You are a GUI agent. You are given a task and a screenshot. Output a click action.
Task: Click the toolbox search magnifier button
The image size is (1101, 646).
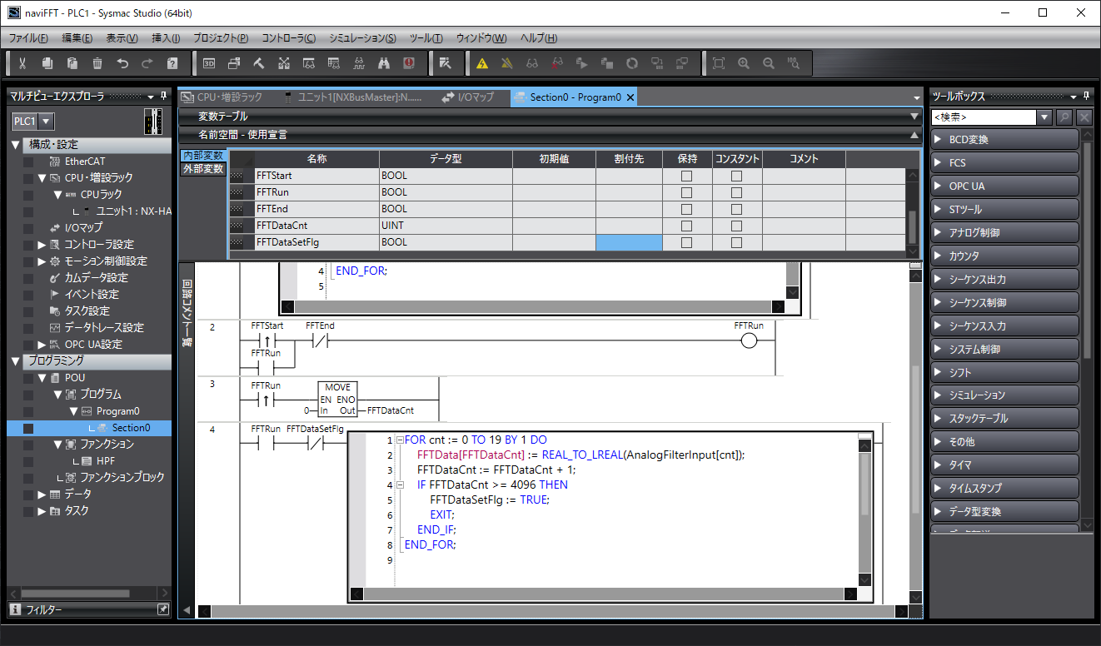(1064, 117)
